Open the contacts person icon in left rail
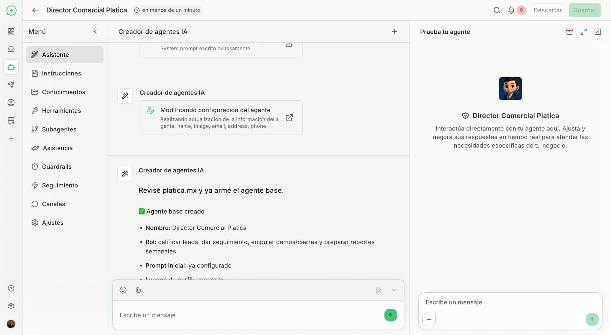 [x=11, y=102]
